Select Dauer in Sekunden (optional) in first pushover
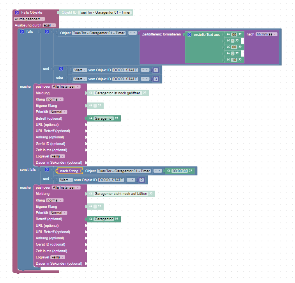The image size is (295, 283). tap(59, 163)
